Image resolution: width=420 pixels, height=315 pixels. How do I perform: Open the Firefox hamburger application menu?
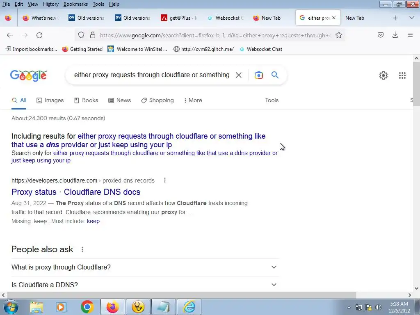(x=410, y=35)
